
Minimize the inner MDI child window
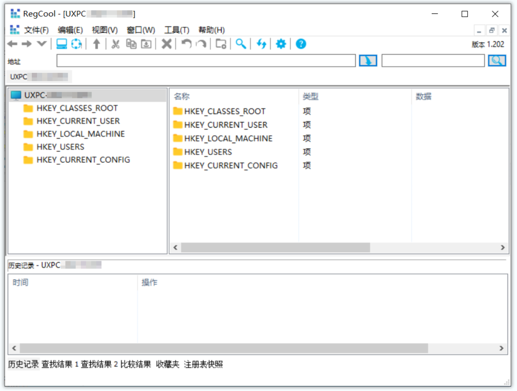[479, 31]
